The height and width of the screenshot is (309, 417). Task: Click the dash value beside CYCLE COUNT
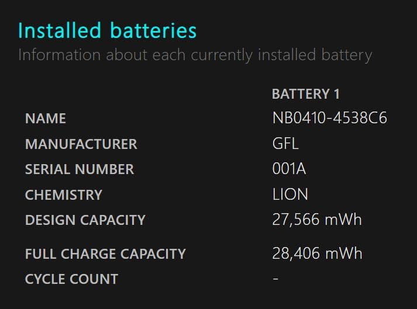(x=275, y=279)
